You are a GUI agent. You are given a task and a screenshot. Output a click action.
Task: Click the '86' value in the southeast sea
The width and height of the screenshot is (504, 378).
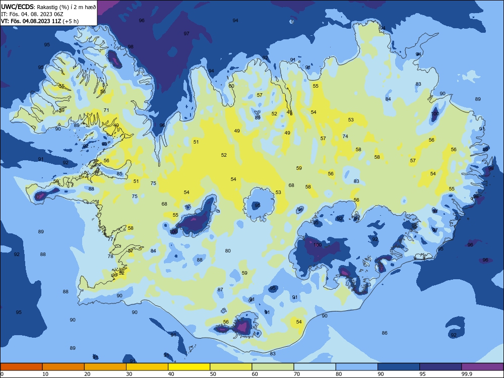point(385,333)
